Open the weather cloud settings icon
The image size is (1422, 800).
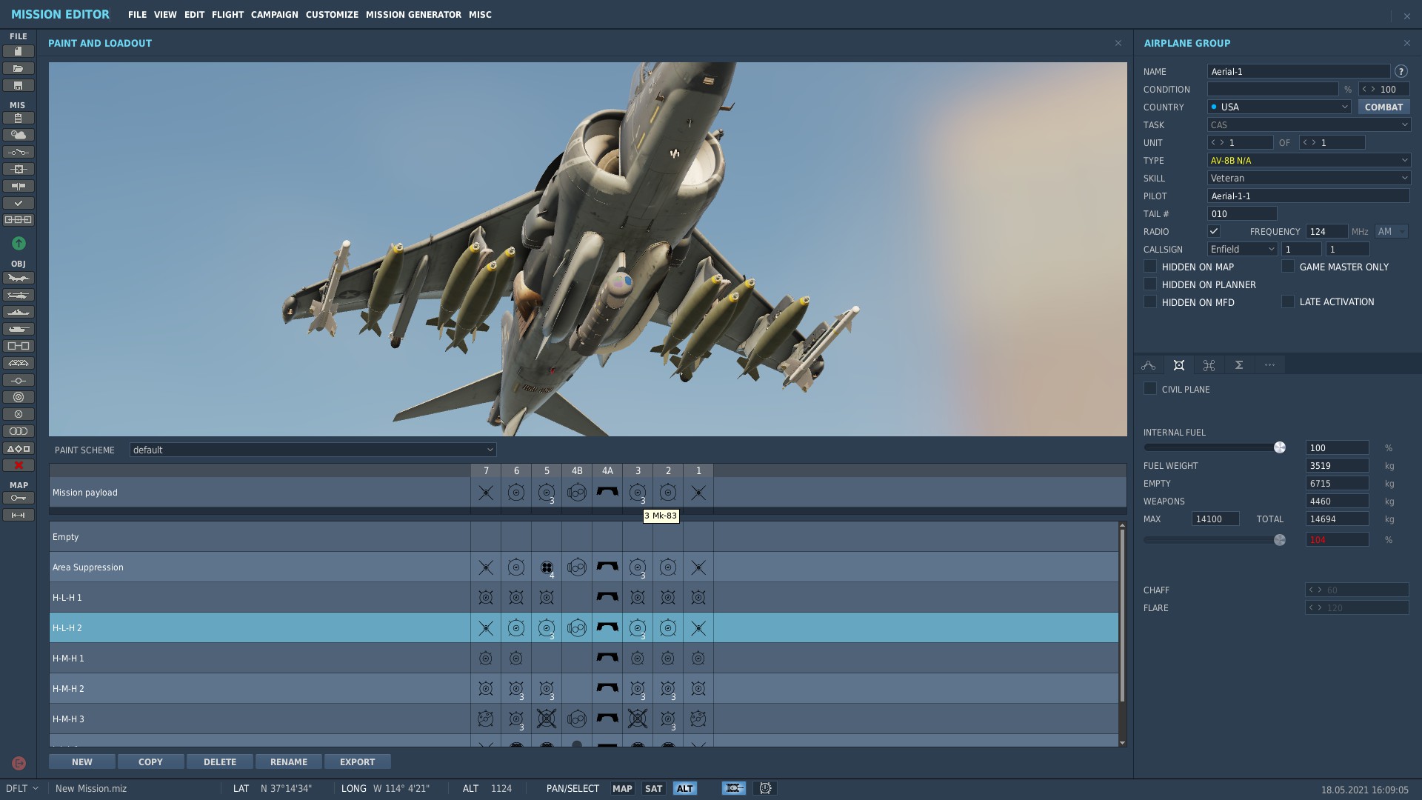[x=19, y=135]
